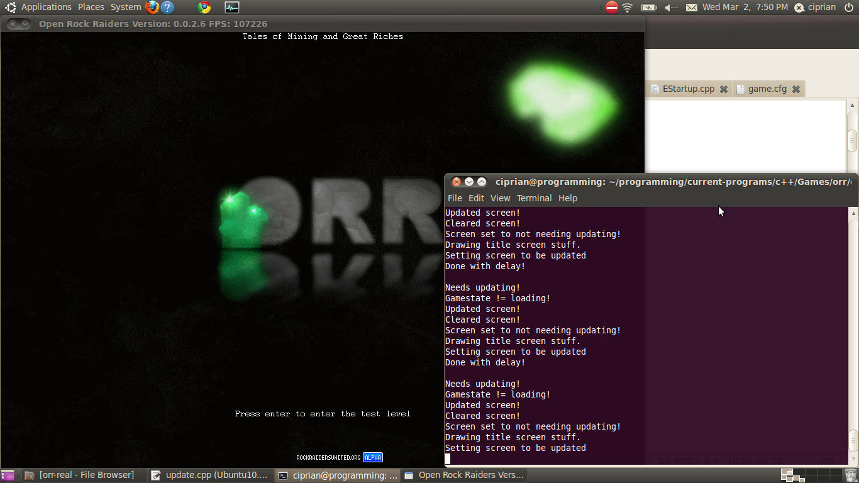Switch to ciprian@programming terminal in taskbar

(338, 475)
